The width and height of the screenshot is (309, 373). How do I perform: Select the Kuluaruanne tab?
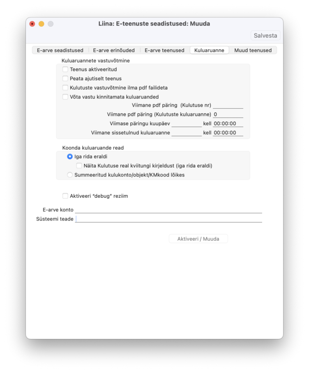(209, 50)
